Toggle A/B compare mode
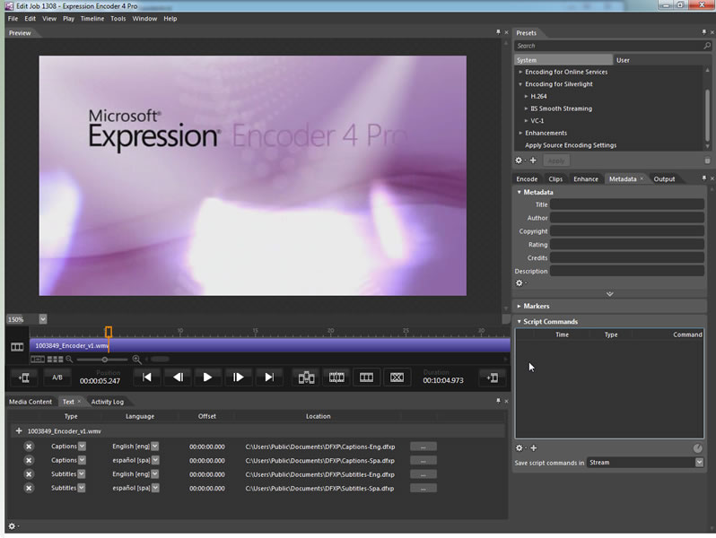The width and height of the screenshot is (716, 538). pyautogui.click(x=57, y=377)
